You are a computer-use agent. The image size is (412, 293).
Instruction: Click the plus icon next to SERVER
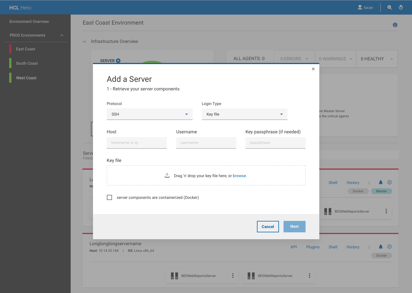pos(118,61)
